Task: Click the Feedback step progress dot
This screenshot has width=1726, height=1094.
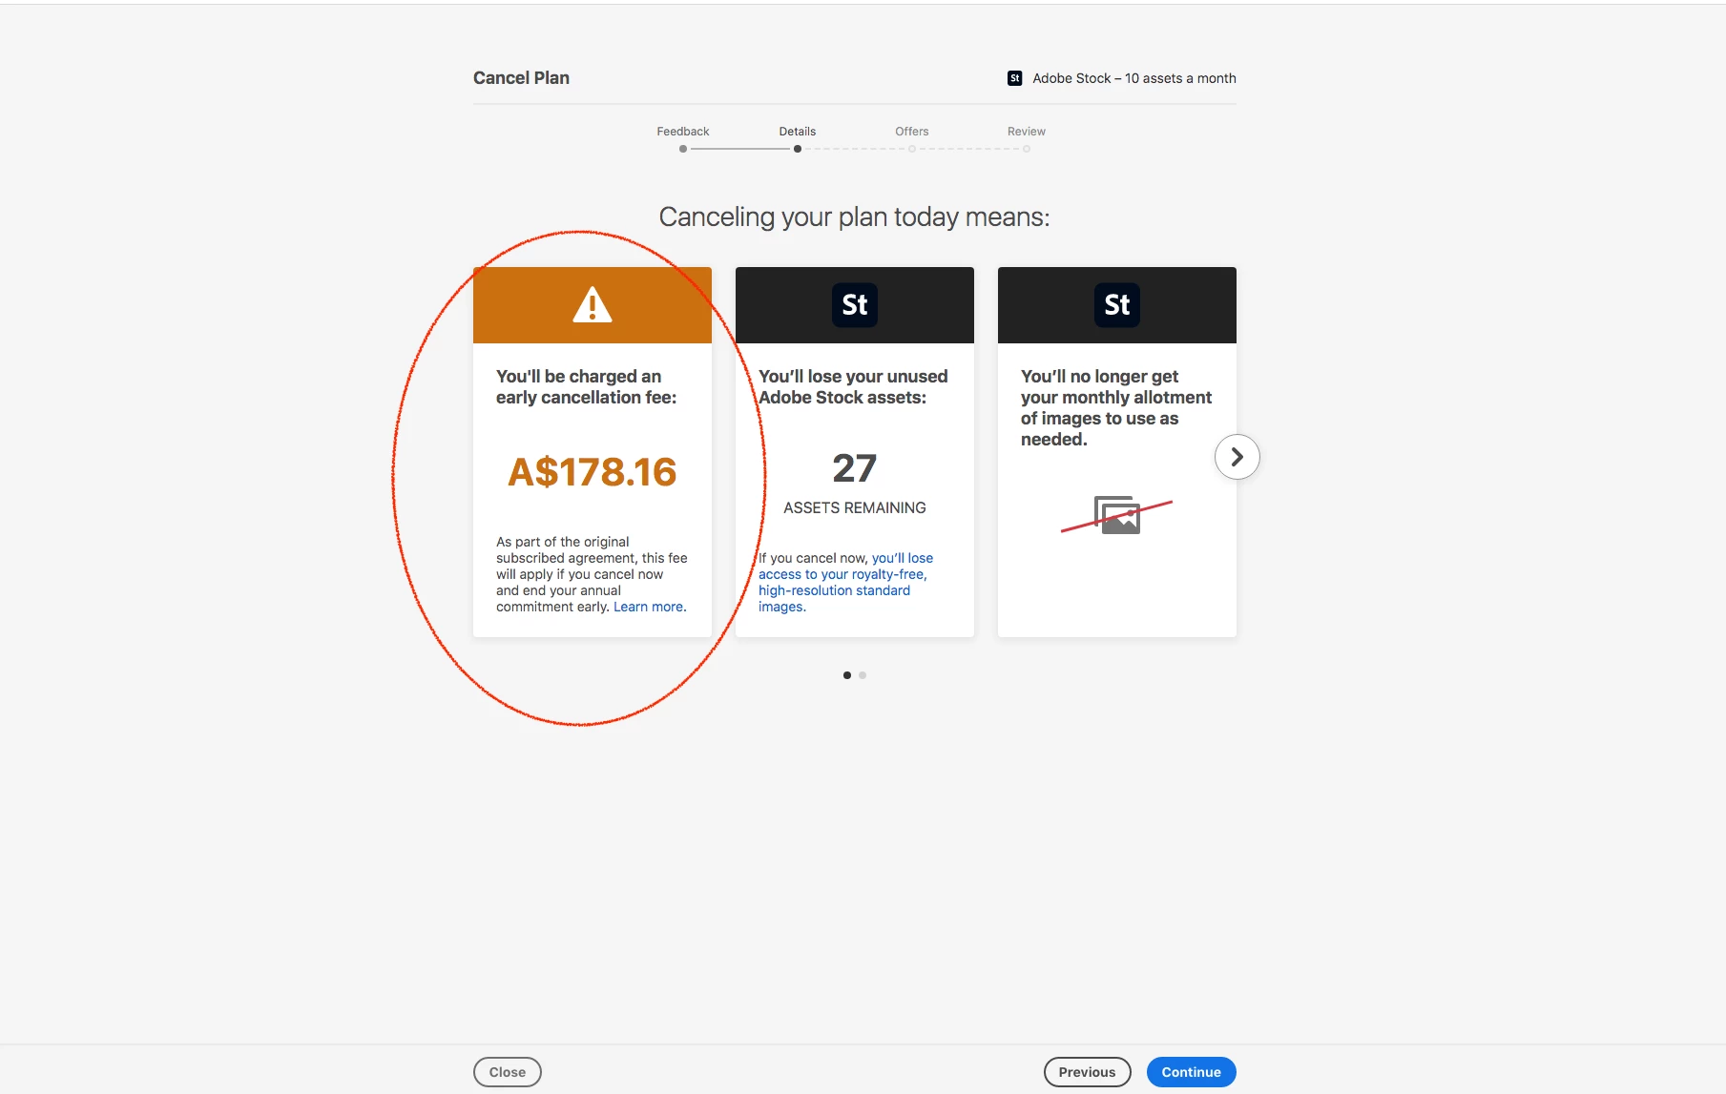Action: (683, 149)
